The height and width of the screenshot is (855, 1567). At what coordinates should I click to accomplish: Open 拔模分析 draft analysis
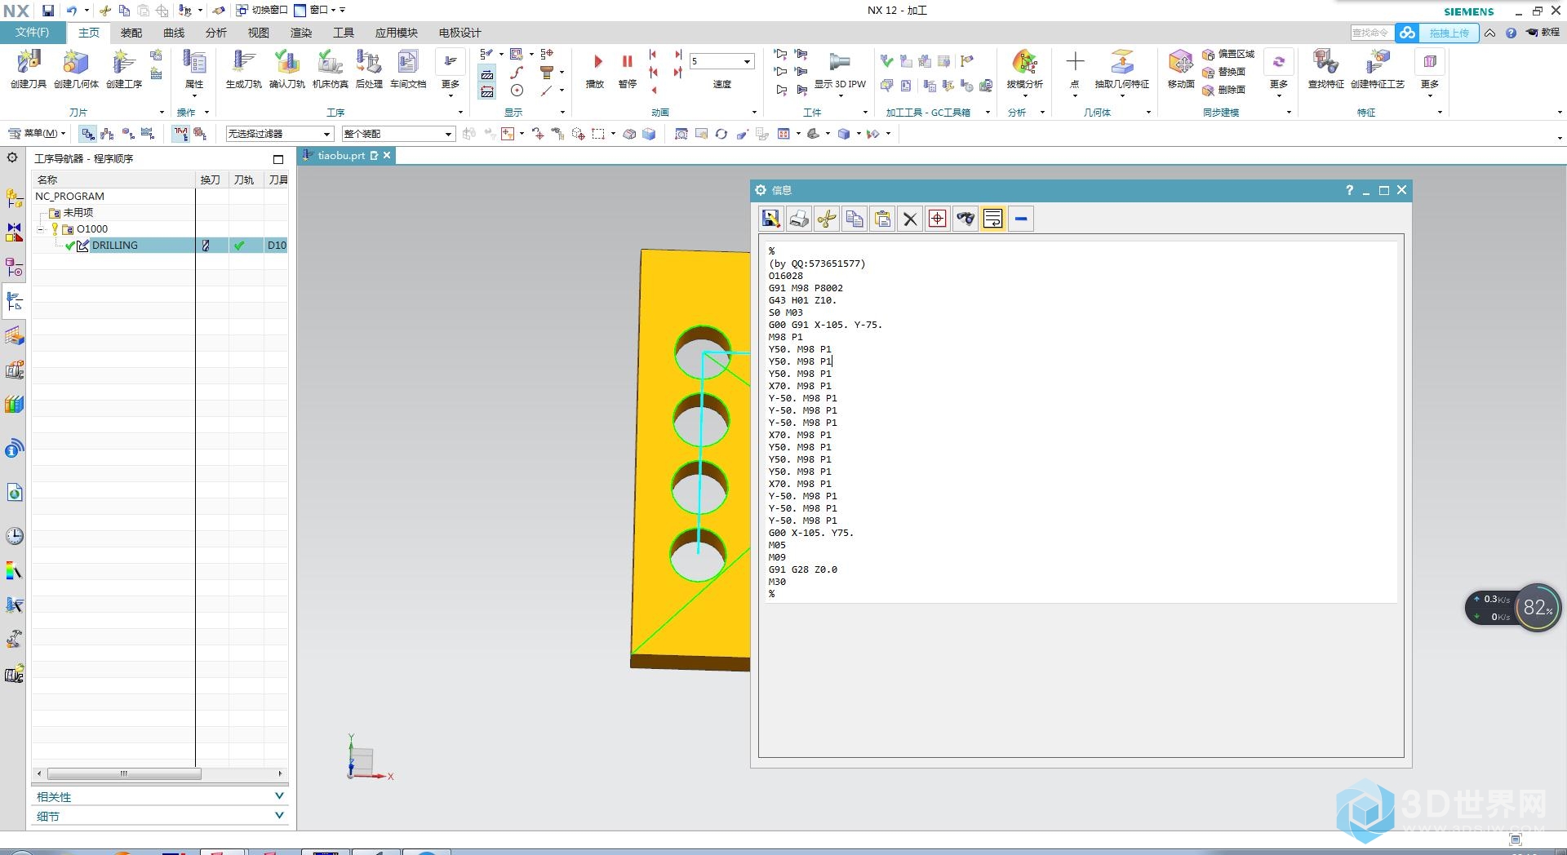[x=1024, y=62]
